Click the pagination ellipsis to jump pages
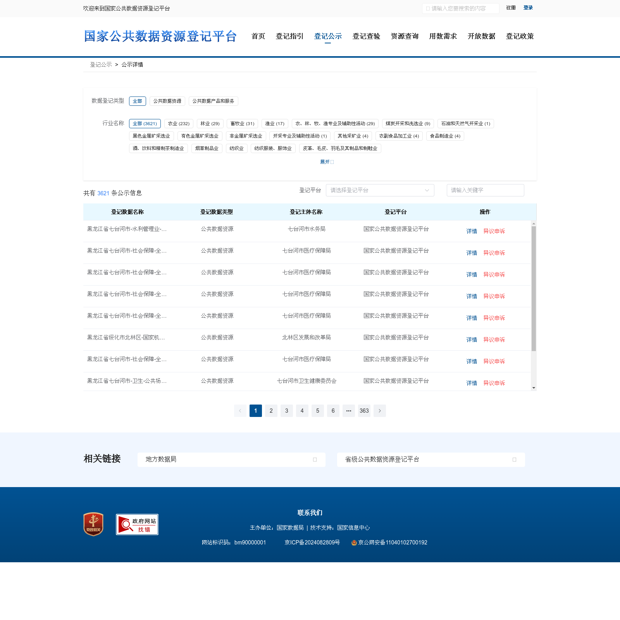Viewport: 620px width, 620px height. 348,411
